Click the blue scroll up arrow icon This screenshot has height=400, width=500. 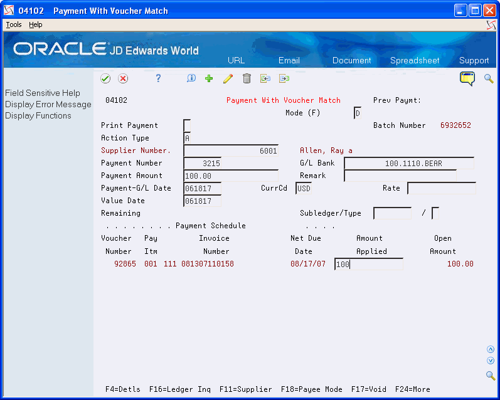tap(491, 349)
